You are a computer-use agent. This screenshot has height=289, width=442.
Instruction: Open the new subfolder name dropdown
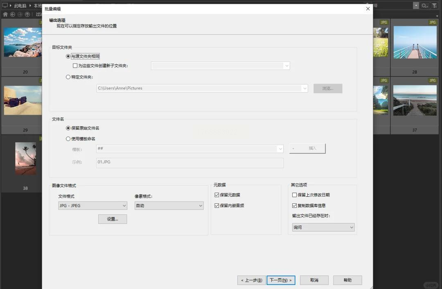click(x=286, y=66)
